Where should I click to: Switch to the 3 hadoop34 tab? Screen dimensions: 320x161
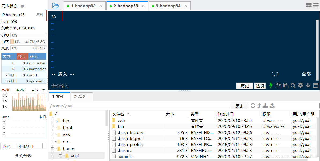point(170,6)
